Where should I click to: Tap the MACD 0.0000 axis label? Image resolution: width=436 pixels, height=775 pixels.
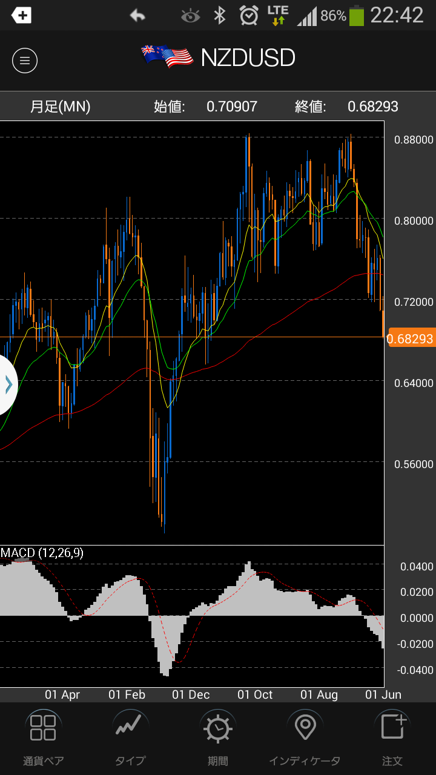417,619
